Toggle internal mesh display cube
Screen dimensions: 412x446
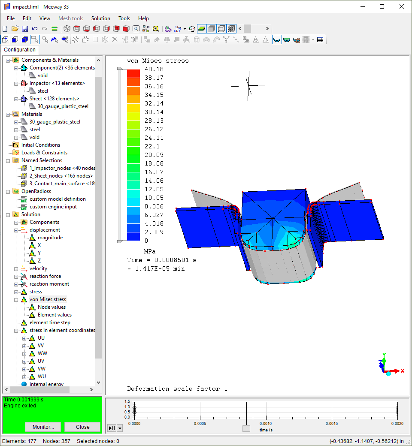[x=231, y=29]
